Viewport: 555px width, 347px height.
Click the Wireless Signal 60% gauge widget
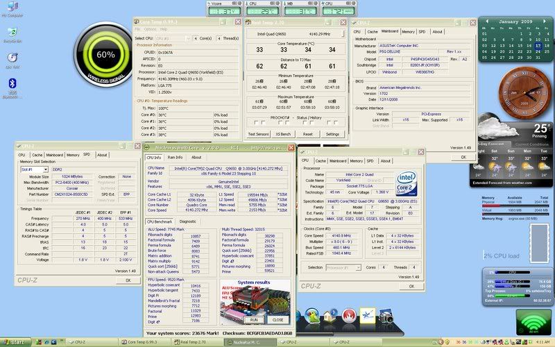[x=105, y=55]
